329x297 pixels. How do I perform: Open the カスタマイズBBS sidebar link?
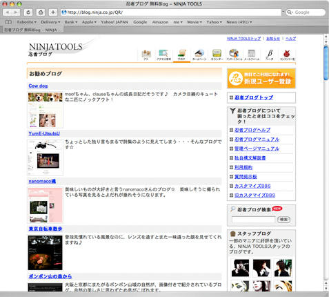tap(252, 186)
